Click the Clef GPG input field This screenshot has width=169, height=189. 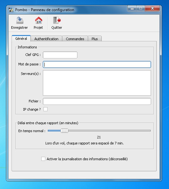[60, 55]
